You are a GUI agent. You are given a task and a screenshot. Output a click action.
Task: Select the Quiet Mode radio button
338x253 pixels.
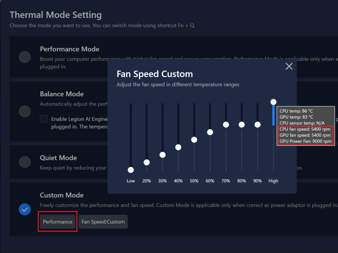(x=25, y=162)
